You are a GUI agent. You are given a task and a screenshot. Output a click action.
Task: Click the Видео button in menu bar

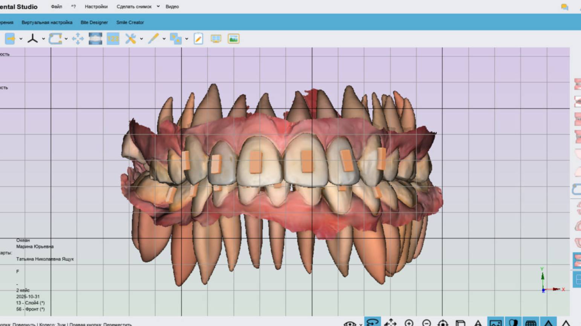[x=172, y=6]
